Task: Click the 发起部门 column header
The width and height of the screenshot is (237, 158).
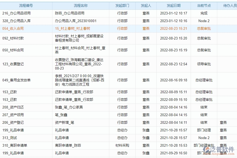Action: 122,5
